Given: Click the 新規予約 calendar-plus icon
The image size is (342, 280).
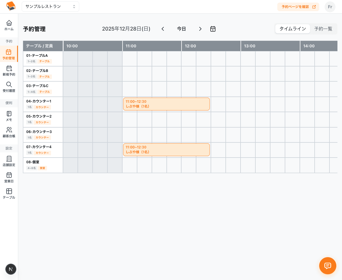Looking at the screenshot, I should pyautogui.click(x=9, y=68).
